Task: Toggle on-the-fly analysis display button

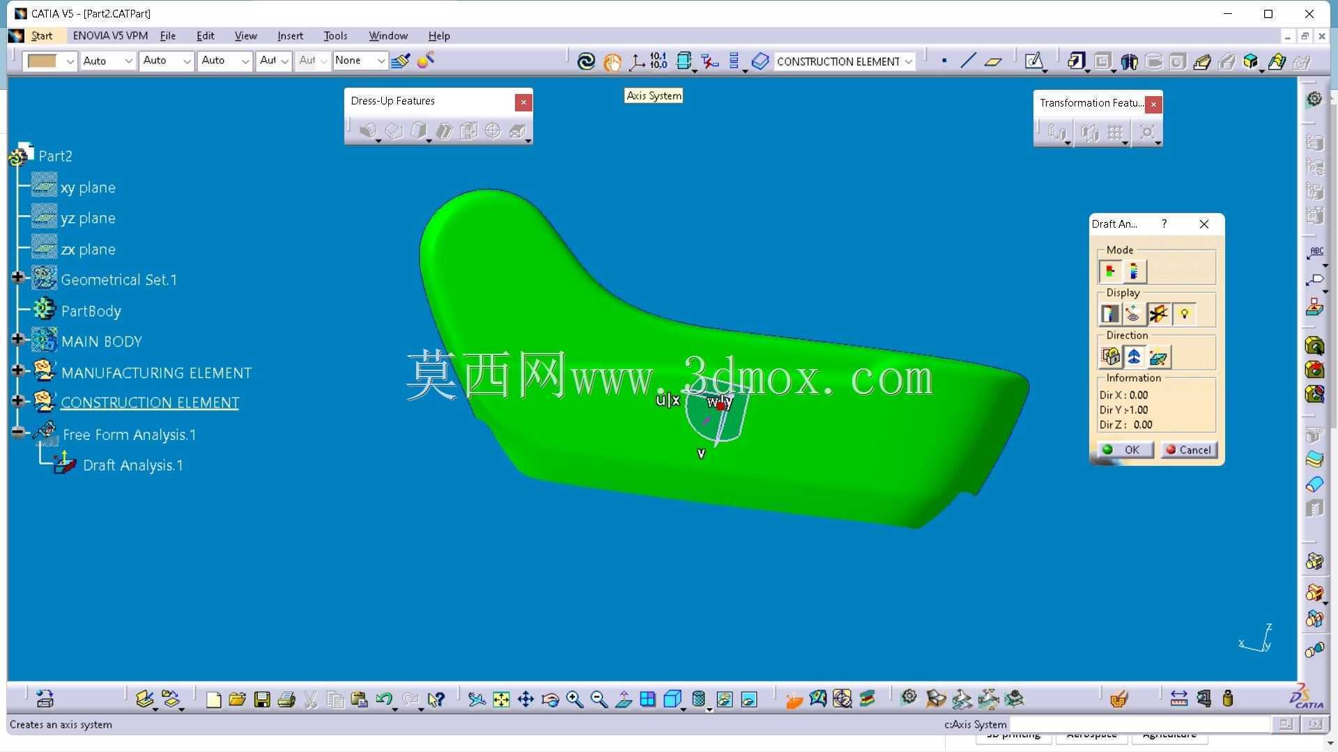Action: click(1134, 314)
